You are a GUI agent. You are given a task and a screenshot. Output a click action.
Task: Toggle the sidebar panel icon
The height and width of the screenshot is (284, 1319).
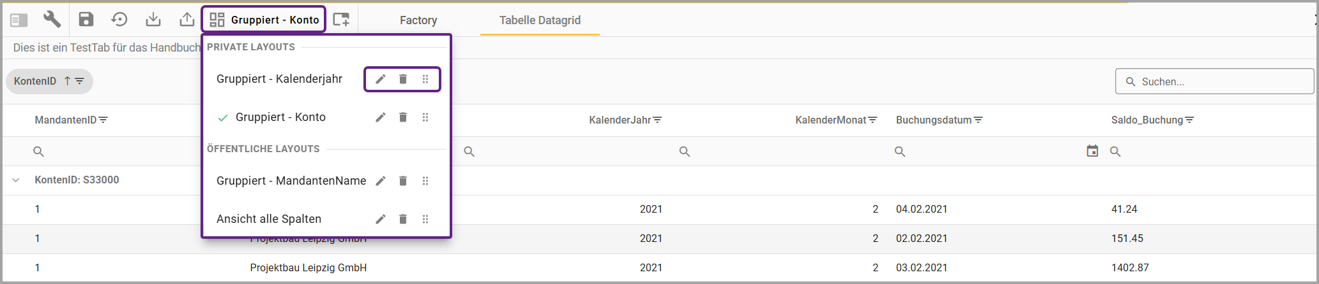coord(19,20)
